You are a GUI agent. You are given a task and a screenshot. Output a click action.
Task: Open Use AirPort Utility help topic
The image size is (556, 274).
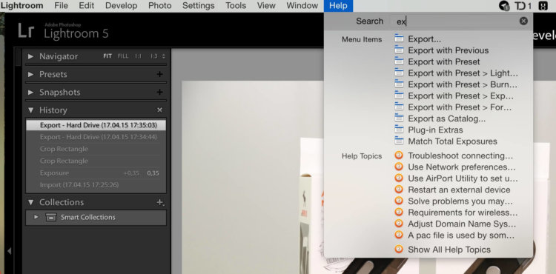(x=463, y=178)
